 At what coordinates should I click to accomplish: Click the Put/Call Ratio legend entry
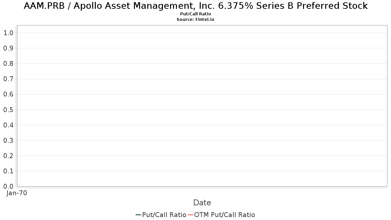pos(161,215)
